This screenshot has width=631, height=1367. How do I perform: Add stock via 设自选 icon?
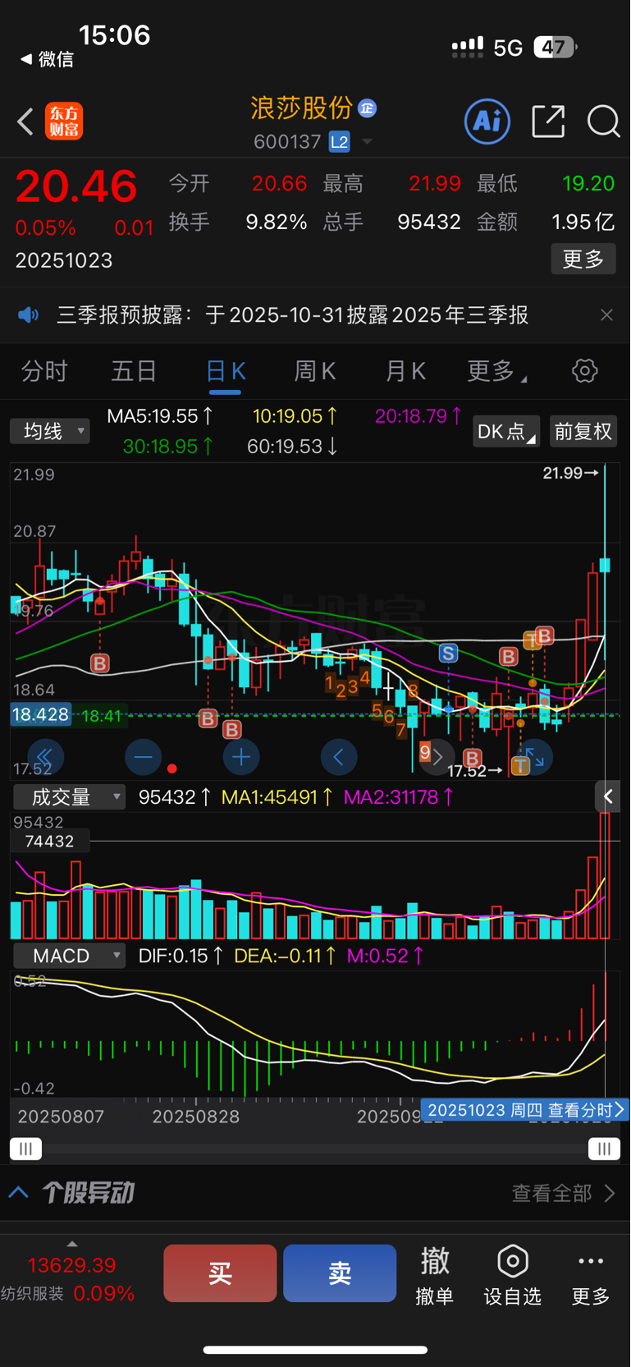tap(513, 1275)
